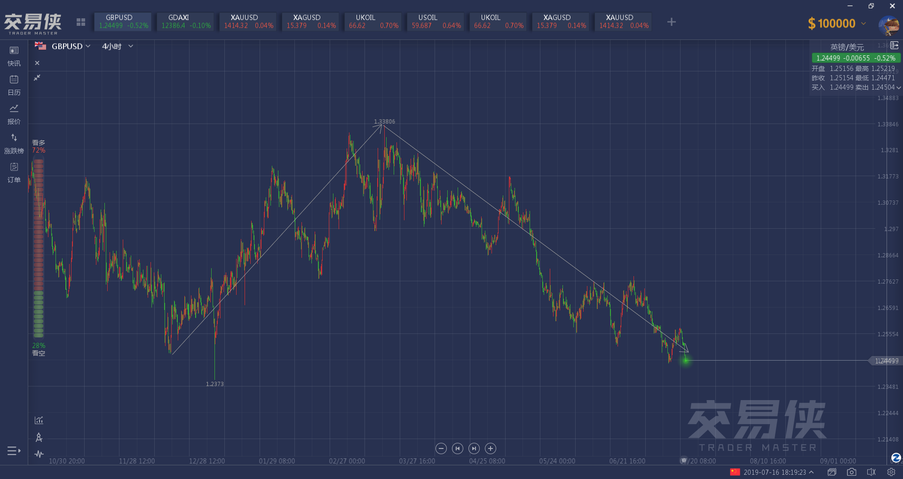903x479 pixels.
Task: Select the USOIL ticker tab
Action: pyautogui.click(x=436, y=22)
